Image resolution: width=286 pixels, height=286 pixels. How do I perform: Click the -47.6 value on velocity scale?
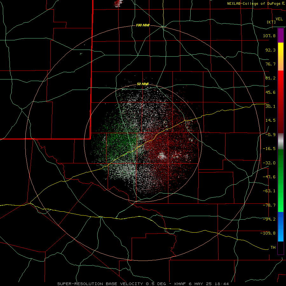pyautogui.click(x=269, y=177)
